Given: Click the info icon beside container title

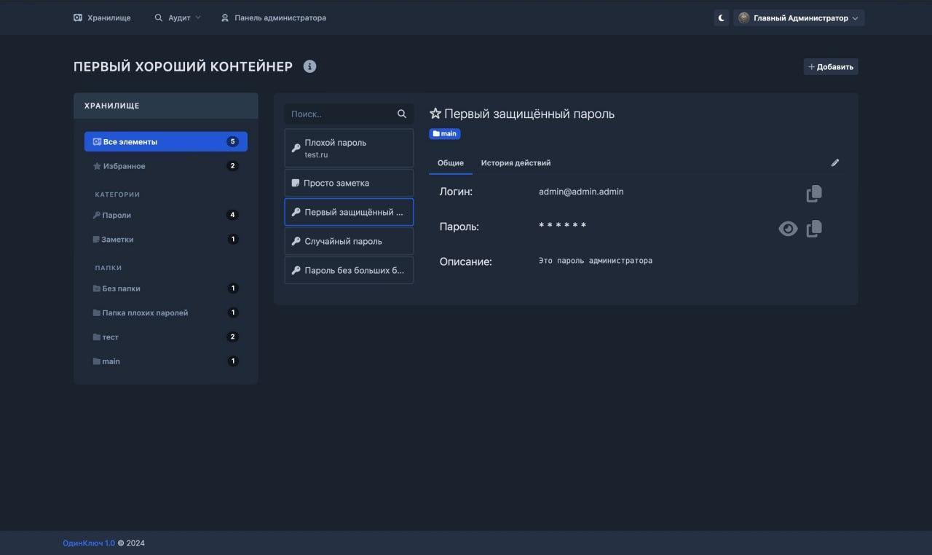Looking at the screenshot, I should (x=309, y=66).
